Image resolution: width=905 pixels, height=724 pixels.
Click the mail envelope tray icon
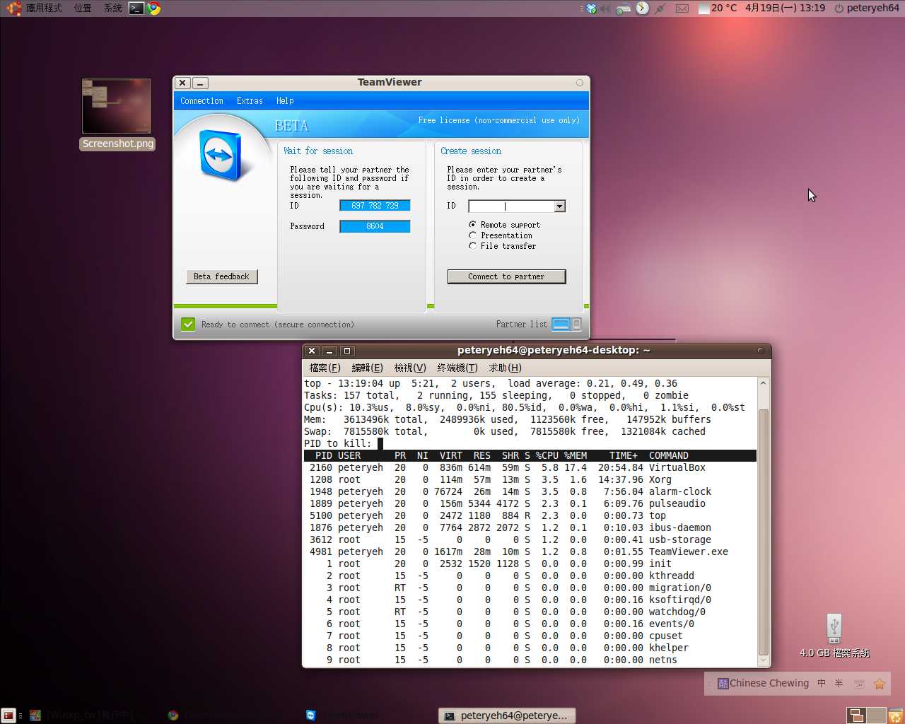(x=682, y=8)
